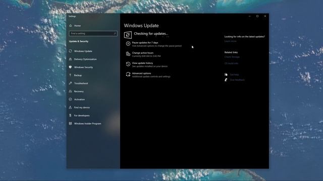Click the Learn more link

point(230,41)
